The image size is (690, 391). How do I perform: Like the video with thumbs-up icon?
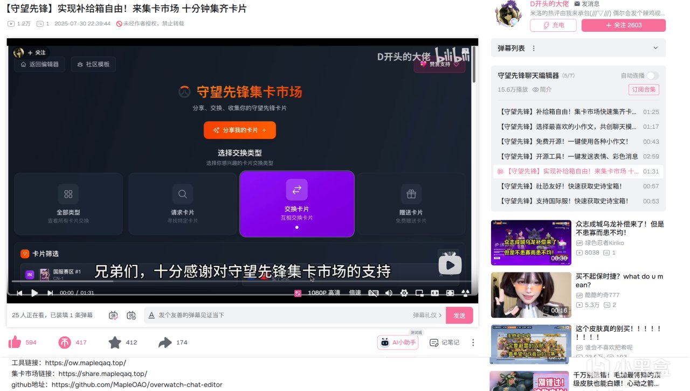15,342
